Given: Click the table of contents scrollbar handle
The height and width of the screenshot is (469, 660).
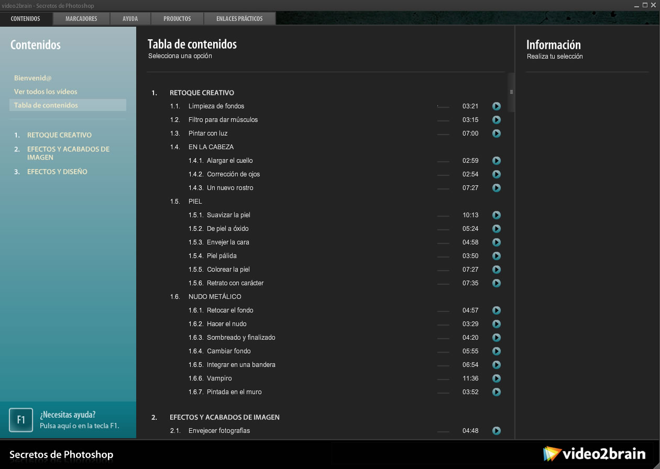Looking at the screenshot, I should [x=511, y=92].
